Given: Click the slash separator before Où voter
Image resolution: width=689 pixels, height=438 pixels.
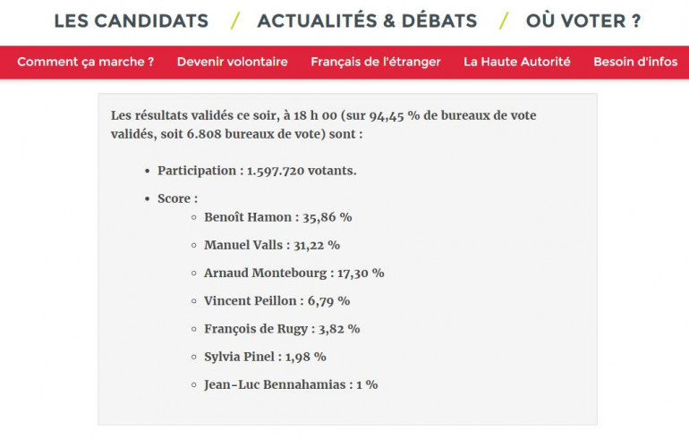Looking at the screenshot, I should click(504, 21).
